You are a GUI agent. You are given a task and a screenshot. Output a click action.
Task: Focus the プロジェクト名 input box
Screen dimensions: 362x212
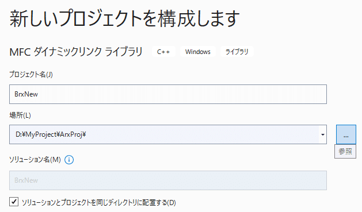pyautogui.click(x=168, y=94)
